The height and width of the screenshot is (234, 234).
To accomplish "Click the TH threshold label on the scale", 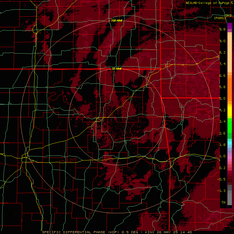I will 223,203.
